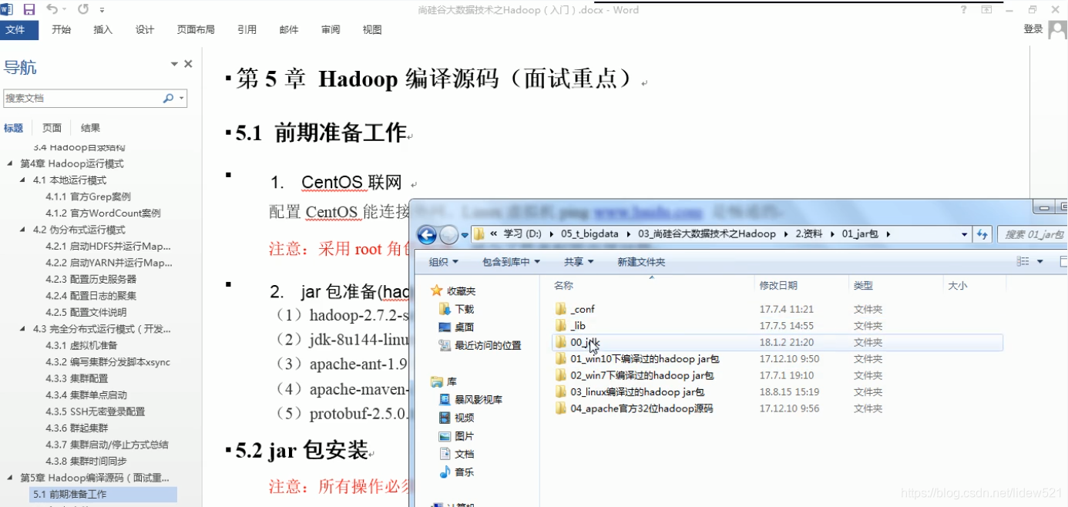Select 桌面 in Explorer sidebar
This screenshot has width=1068, height=507.
[x=465, y=327]
